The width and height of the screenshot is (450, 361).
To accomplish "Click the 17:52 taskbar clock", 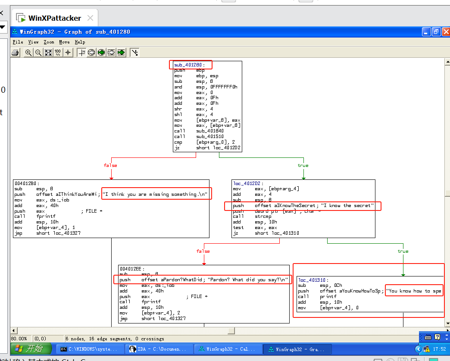I will click(439, 349).
